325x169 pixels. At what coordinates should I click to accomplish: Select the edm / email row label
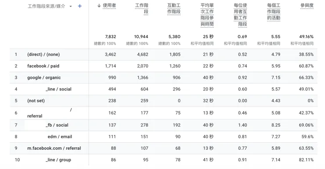point(60,136)
